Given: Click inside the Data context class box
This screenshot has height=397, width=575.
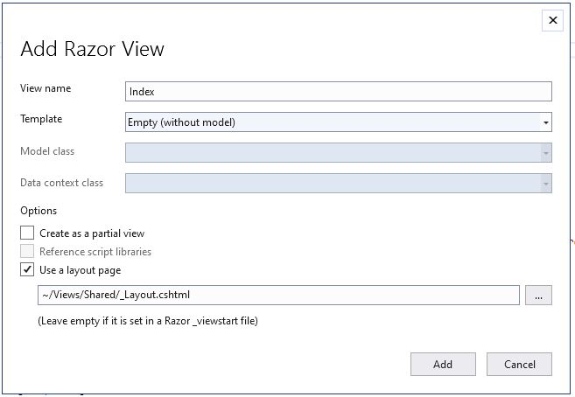Looking at the screenshot, I should [x=333, y=184].
